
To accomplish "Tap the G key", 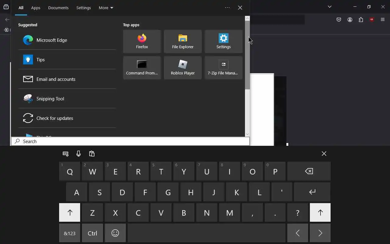I will [168, 192].
